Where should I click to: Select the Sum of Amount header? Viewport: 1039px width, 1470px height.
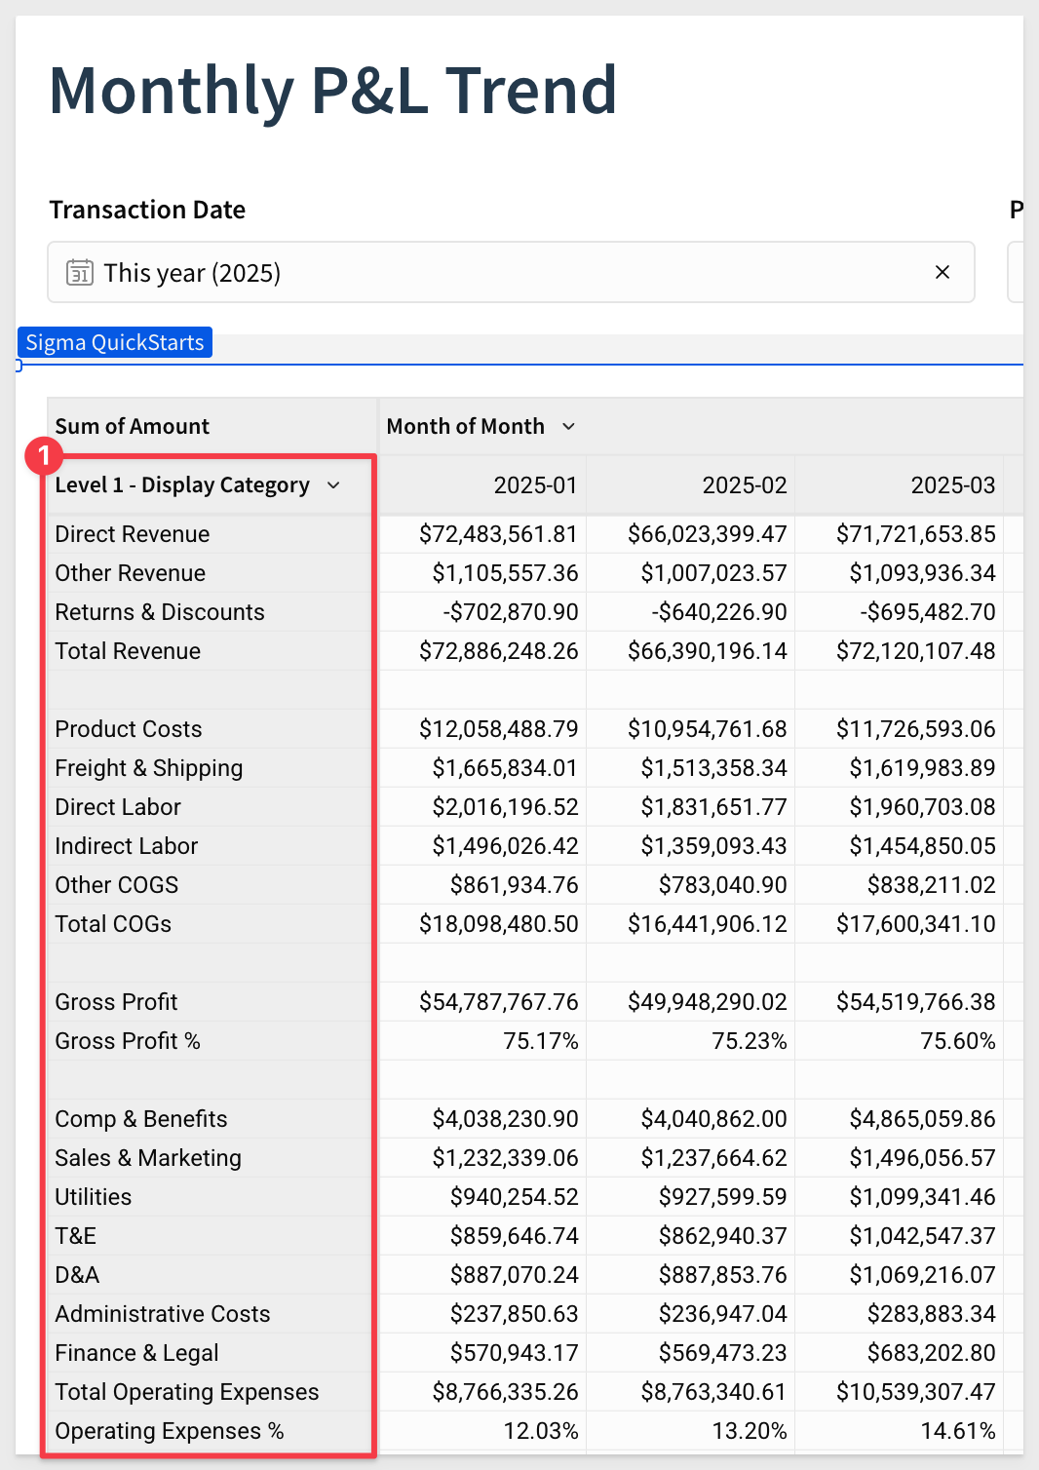point(133,427)
